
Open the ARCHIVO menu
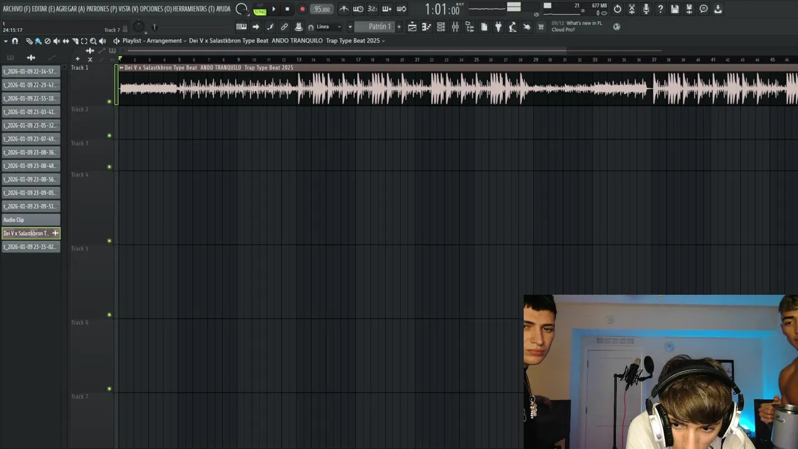16,9
